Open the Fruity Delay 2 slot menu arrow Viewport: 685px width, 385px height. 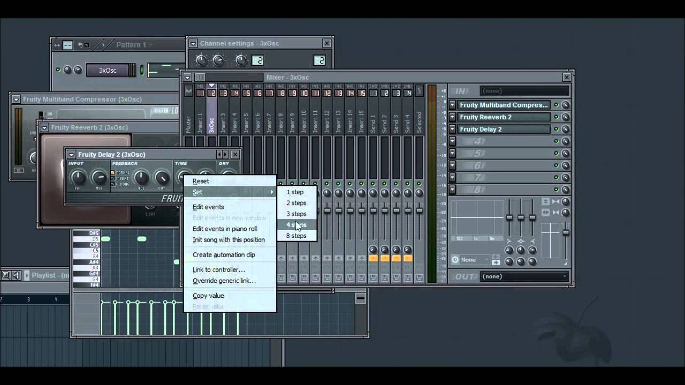[x=452, y=129]
